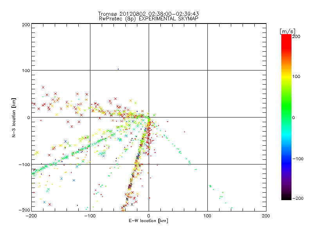Click the plot title 'Tromsø 20120802 02:38:00-02:39:43'
The image size is (313, 235).
148,14
